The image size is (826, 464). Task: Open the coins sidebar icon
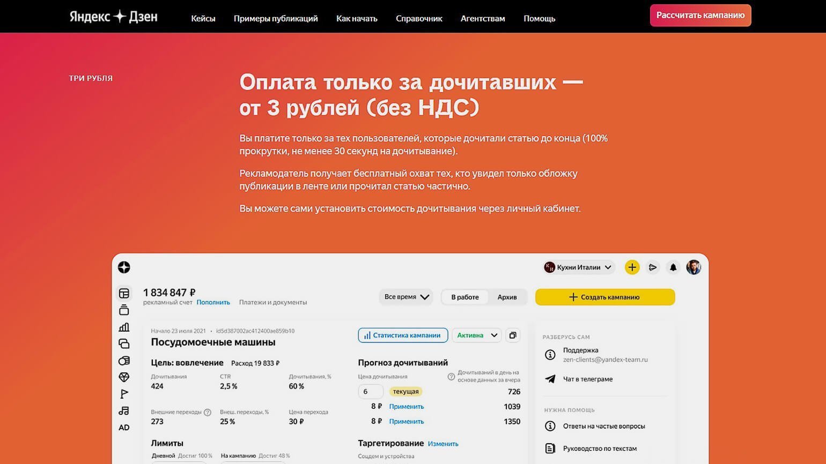[124, 361]
